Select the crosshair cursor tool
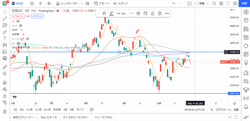The width and height of the screenshot is (250, 121). click(5, 12)
